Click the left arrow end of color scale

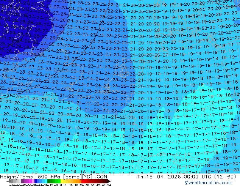click(9, 181)
